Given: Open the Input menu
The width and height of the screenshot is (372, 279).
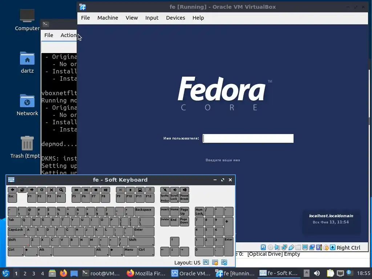Looking at the screenshot, I should [x=152, y=18].
